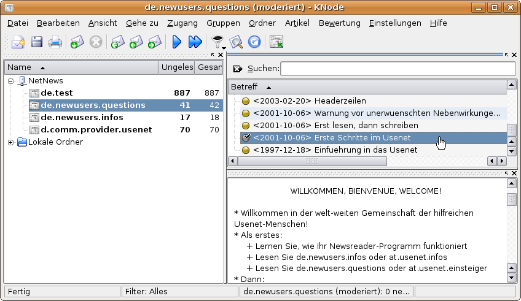
Task: Open the Einstellungen menu
Action: 394,23
